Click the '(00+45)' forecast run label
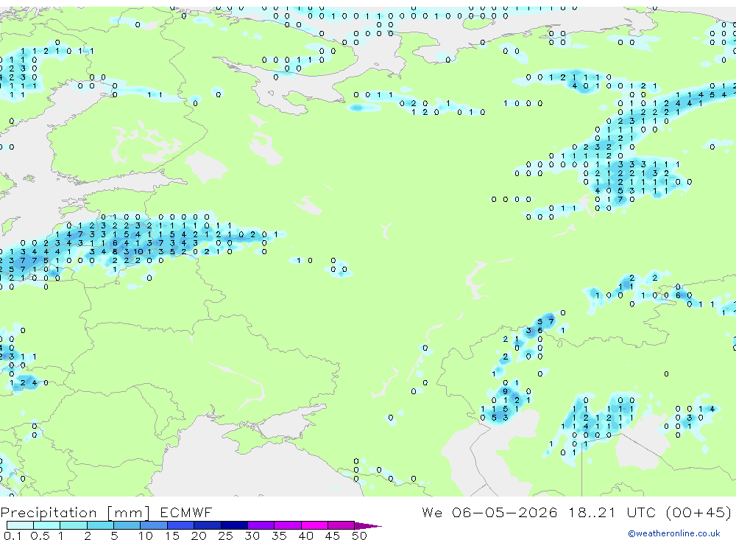Image resolution: width=736 pixels, height=540 pixels. 698,512
